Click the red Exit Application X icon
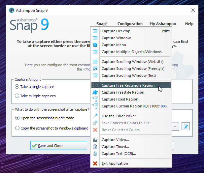 (x=95, y=163)
